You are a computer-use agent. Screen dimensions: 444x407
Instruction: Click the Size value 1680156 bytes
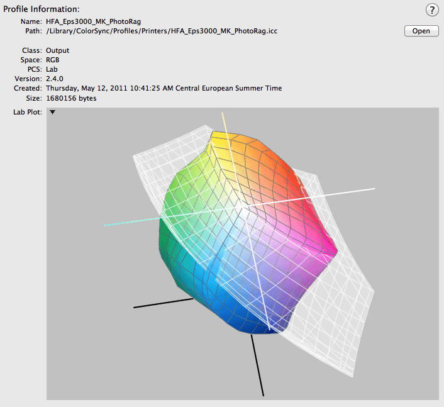point(71,98)
